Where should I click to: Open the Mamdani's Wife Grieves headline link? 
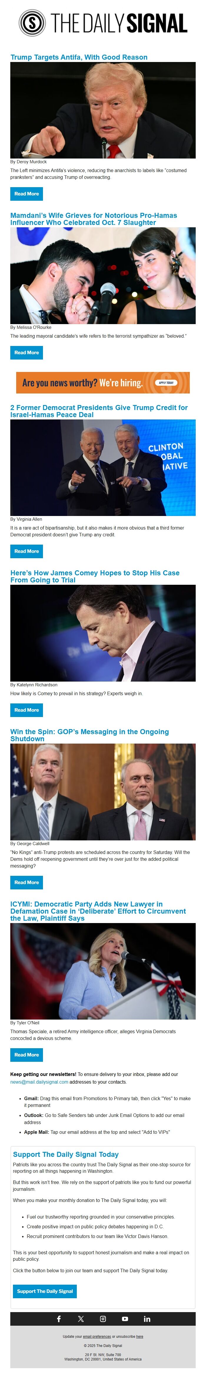93,219
